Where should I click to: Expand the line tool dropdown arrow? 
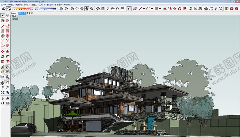(x=144, y=9)
